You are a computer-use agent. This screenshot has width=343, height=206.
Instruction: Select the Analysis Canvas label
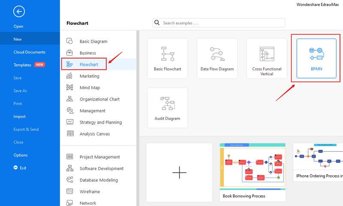pos(95,134)
